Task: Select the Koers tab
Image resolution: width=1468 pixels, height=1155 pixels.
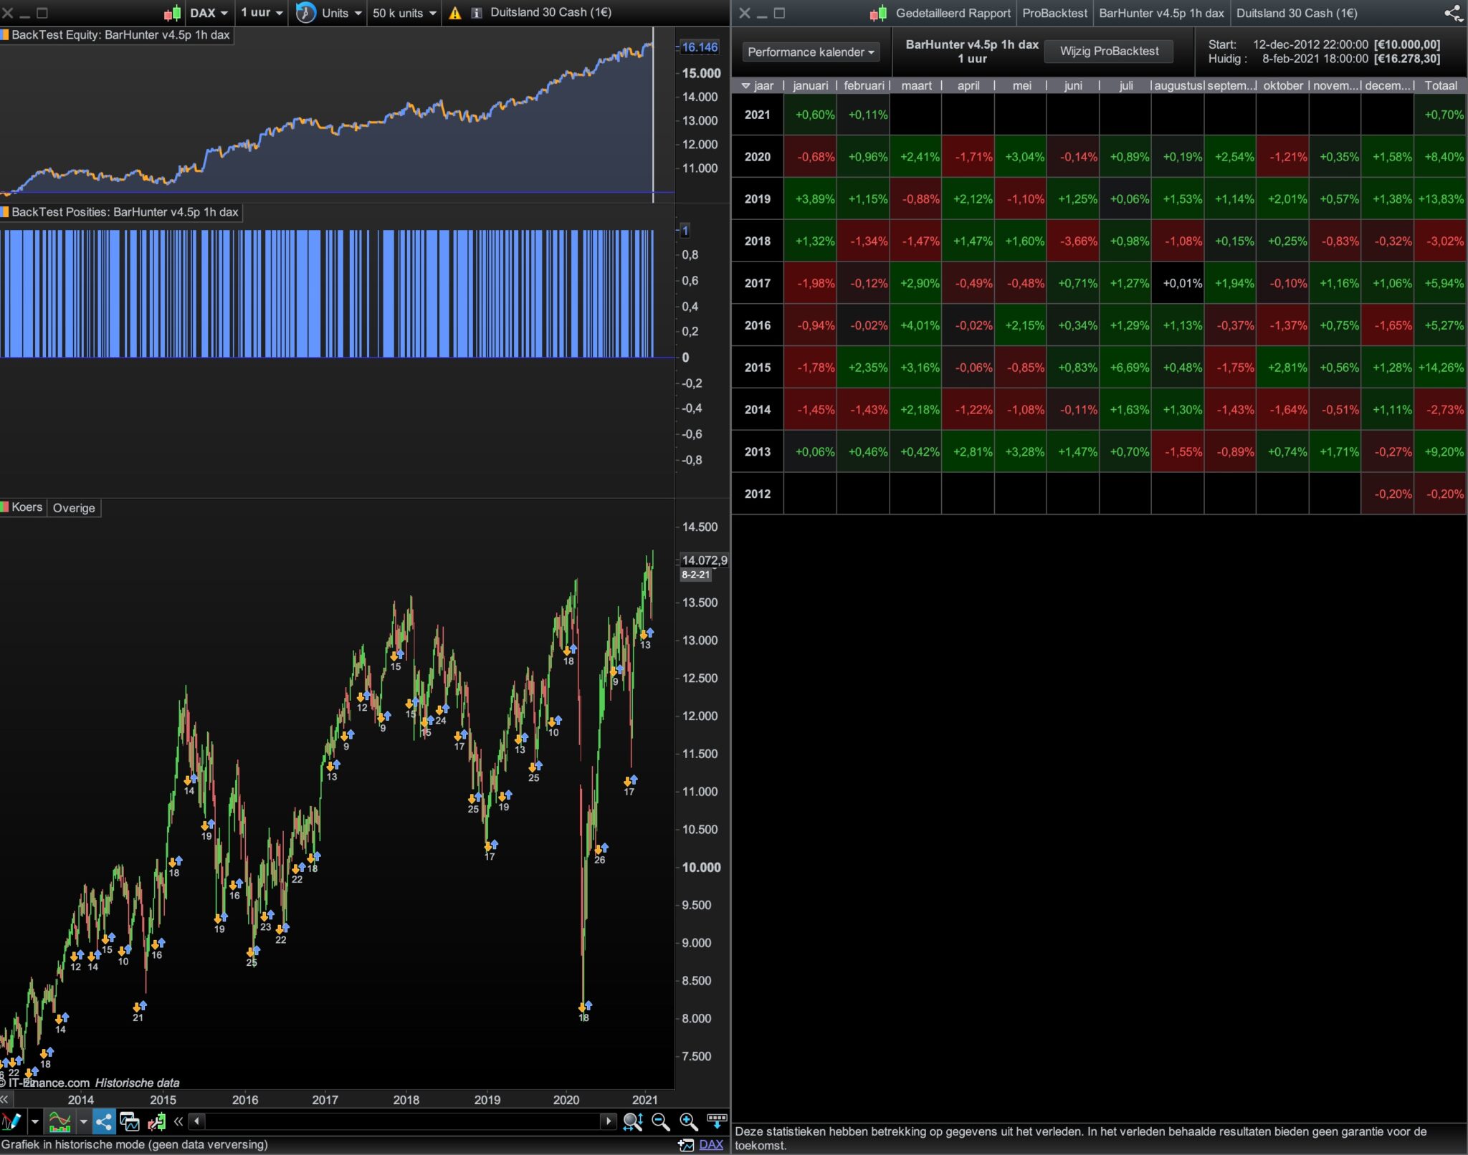Action: pyautogui.click(x=26, y=507)
